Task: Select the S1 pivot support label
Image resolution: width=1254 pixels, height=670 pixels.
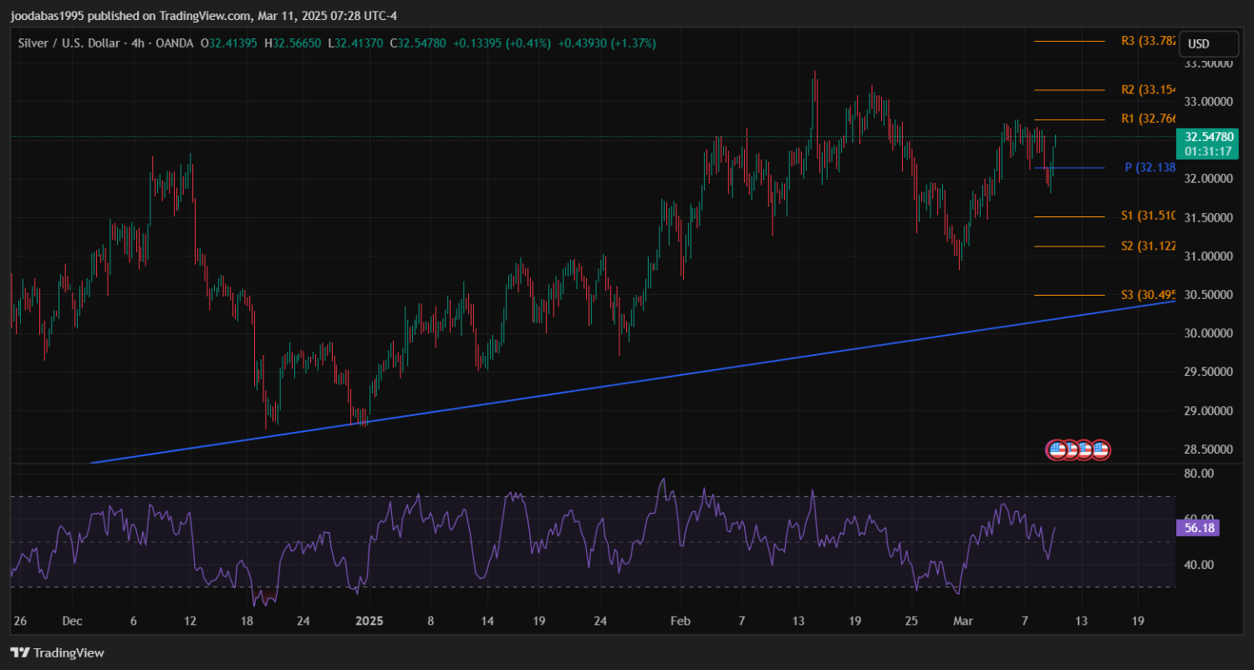Action: [x=1149, y=216]
